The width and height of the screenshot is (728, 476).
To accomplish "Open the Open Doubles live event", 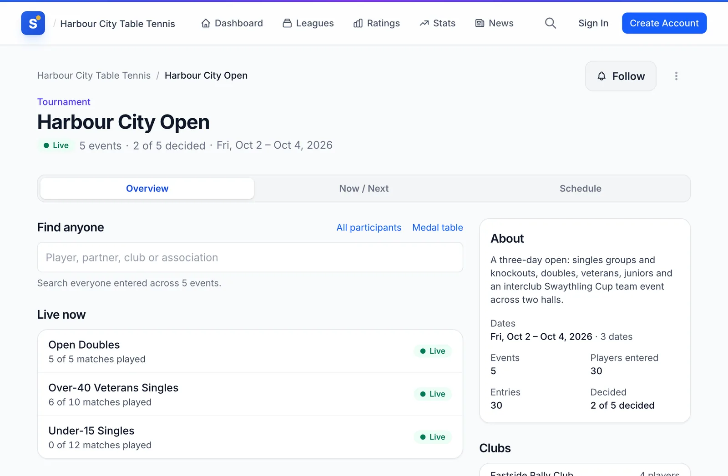I will coord(250,351).
